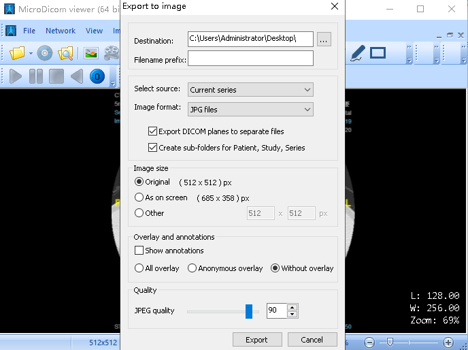Screen dimensions: 468x350
Task: Open the Image format dropdown
Action: pyautogui.click(x=250, y=110)
